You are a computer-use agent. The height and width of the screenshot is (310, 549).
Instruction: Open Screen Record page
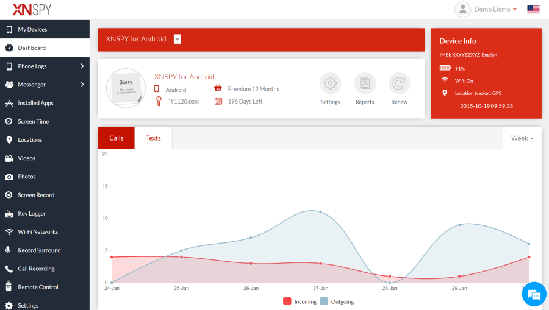point(45,195)
